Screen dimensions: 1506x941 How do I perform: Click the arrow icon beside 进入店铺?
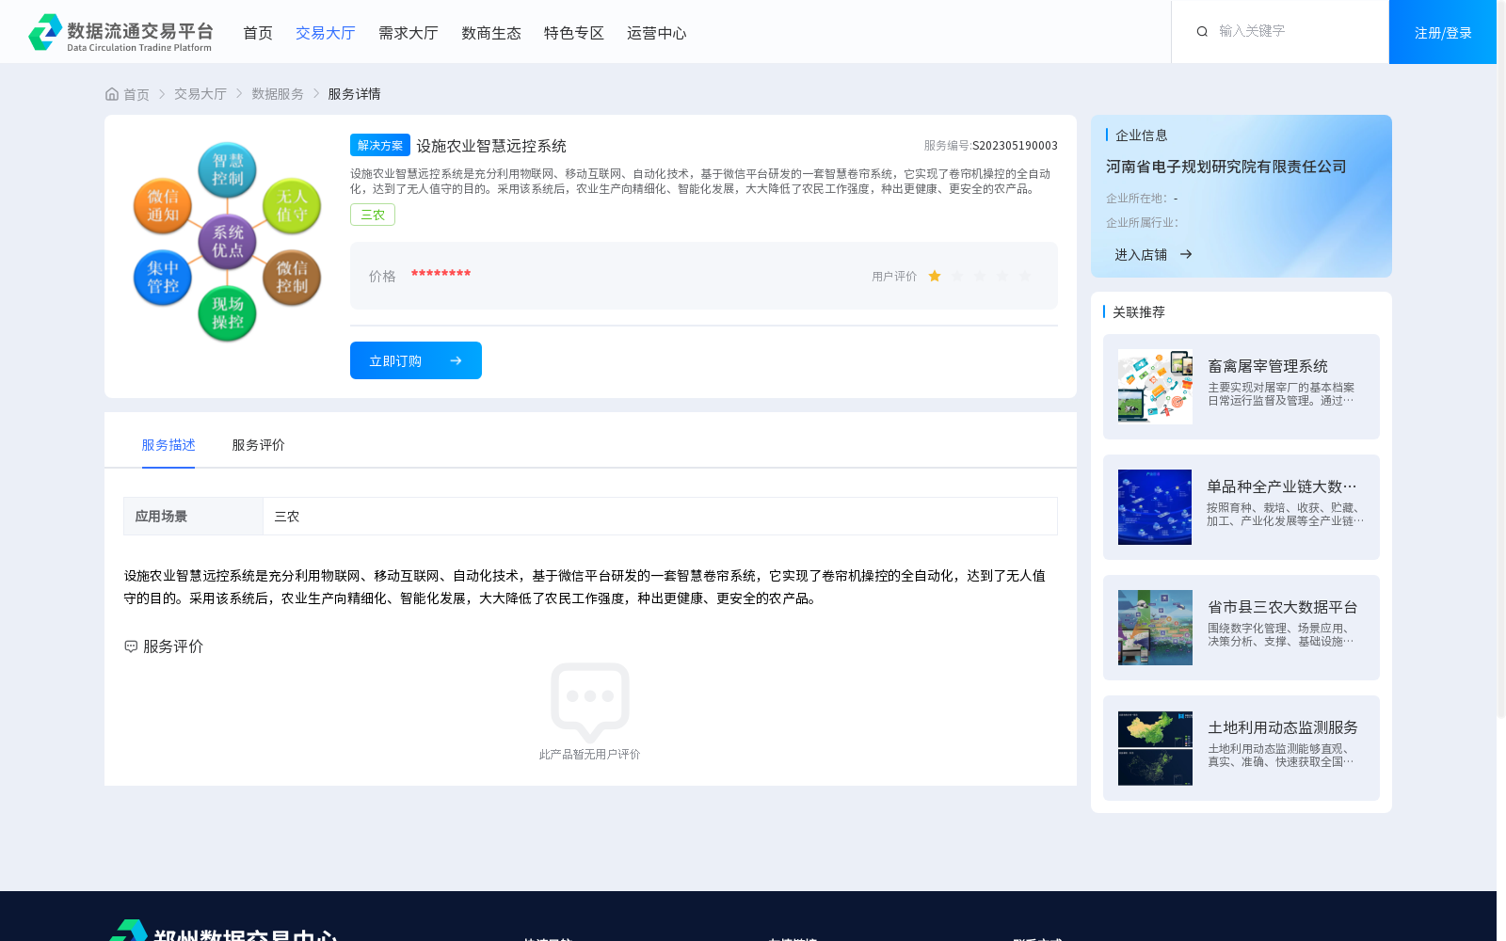pos(1186,254)
